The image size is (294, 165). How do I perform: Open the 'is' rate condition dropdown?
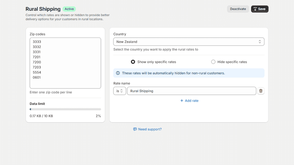[119, 91]
